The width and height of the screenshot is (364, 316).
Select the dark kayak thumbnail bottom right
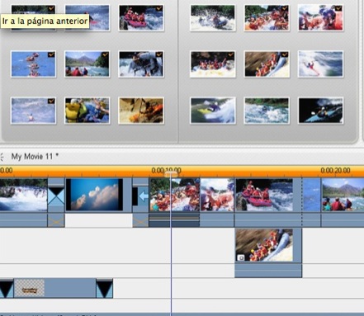click(x=320, y=111)
